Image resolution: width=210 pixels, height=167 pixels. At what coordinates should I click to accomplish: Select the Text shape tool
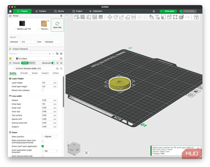(157, 17)
